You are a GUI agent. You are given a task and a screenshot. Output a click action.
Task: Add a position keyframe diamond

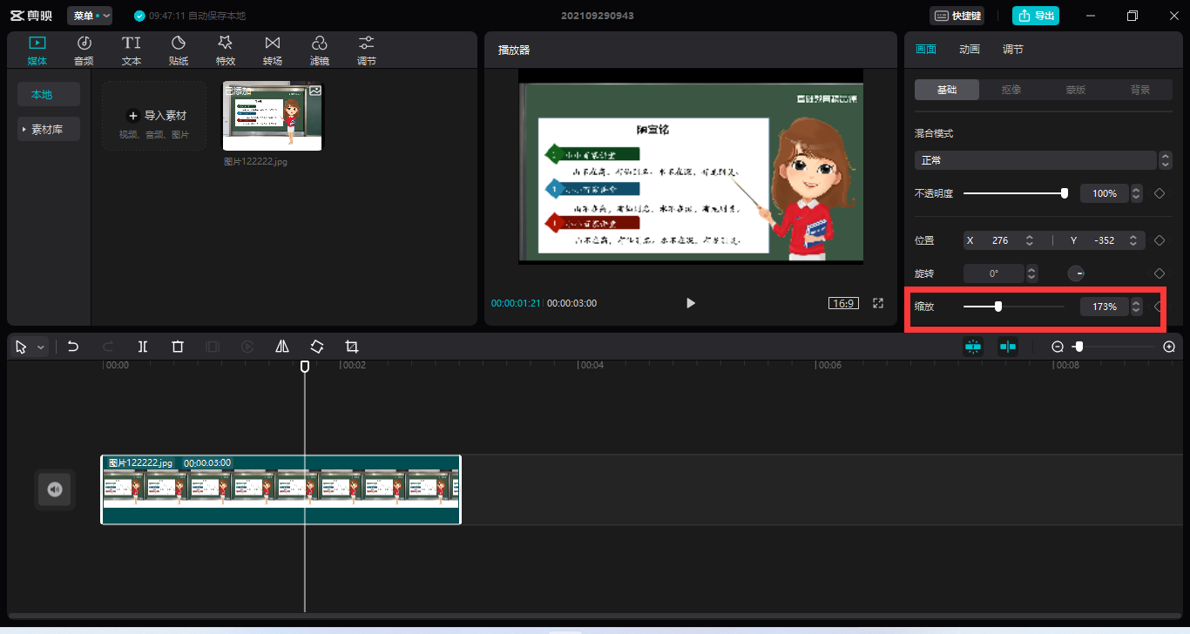tap(1160, 240)
